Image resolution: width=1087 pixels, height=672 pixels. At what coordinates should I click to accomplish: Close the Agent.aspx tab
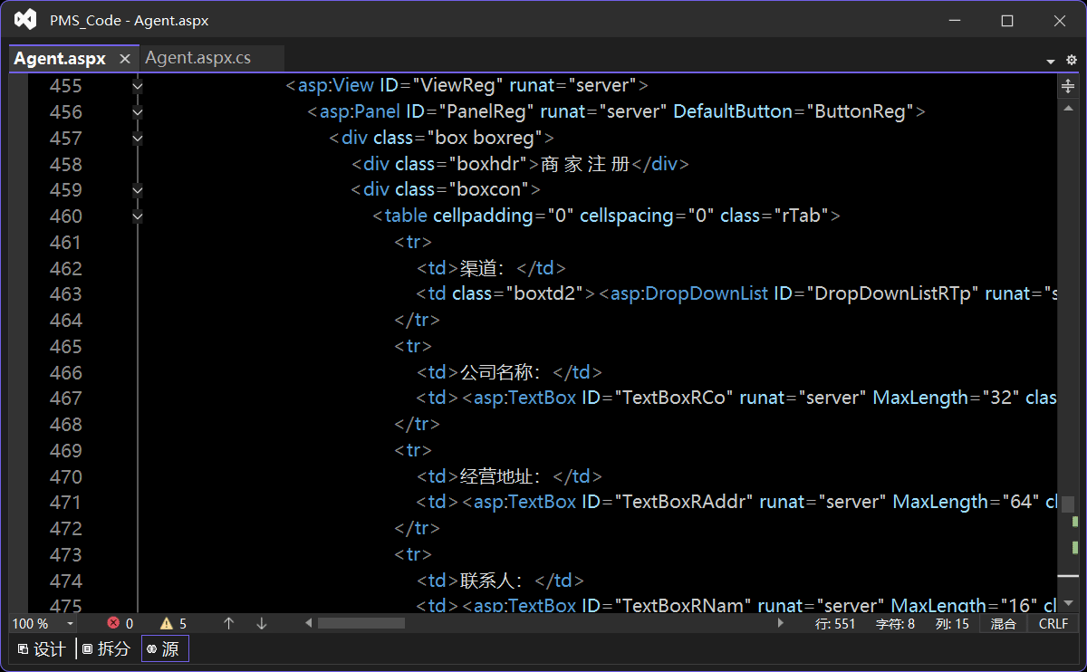coord(125,59)
